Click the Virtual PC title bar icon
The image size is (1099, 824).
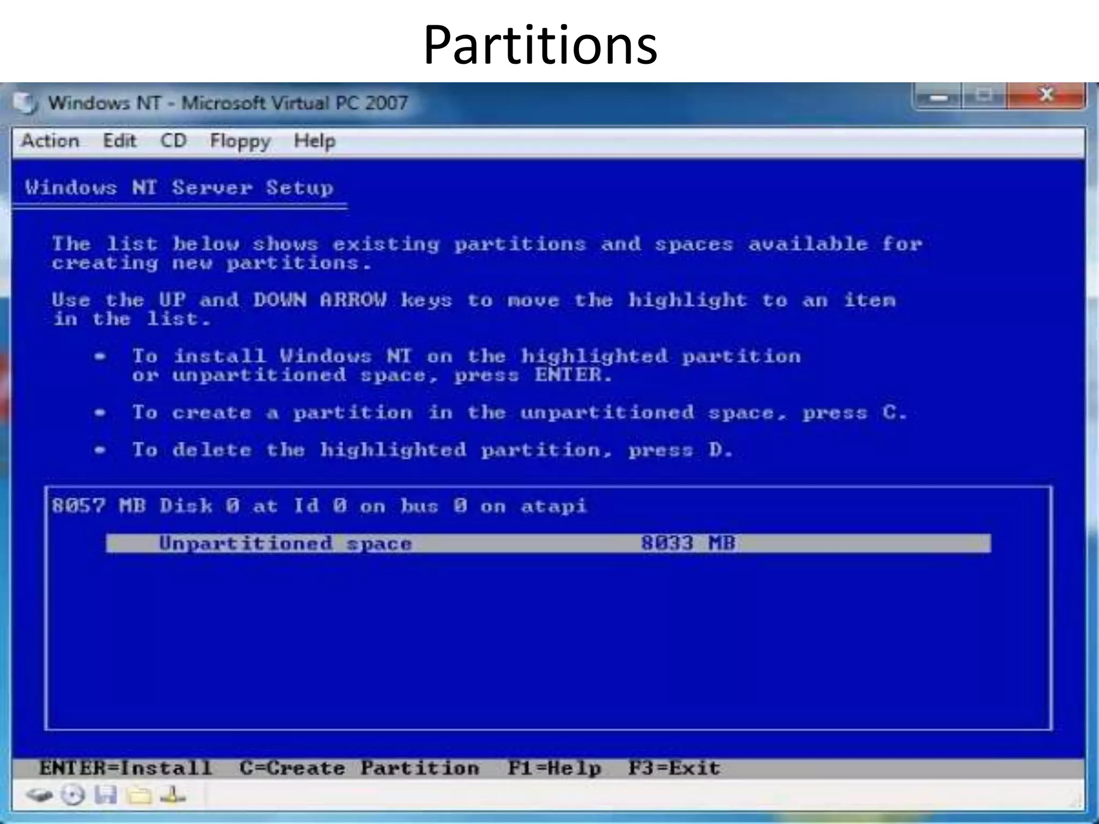25,102
